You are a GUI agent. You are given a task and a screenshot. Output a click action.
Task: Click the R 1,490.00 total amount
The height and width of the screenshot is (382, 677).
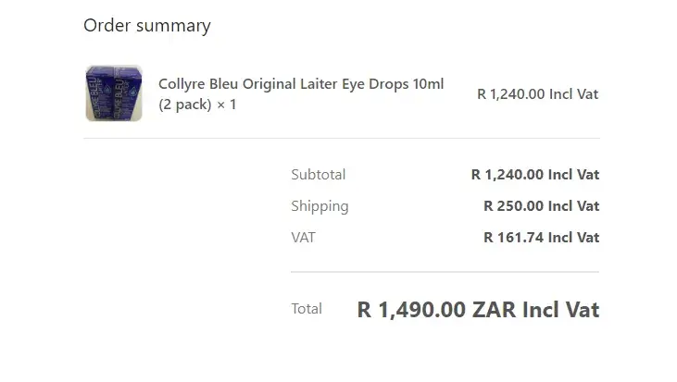coord(411,310)
